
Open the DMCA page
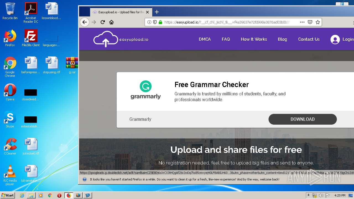205,39
